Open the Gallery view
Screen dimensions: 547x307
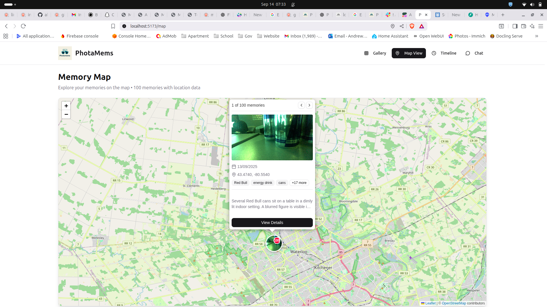click(x=375, y=53)
